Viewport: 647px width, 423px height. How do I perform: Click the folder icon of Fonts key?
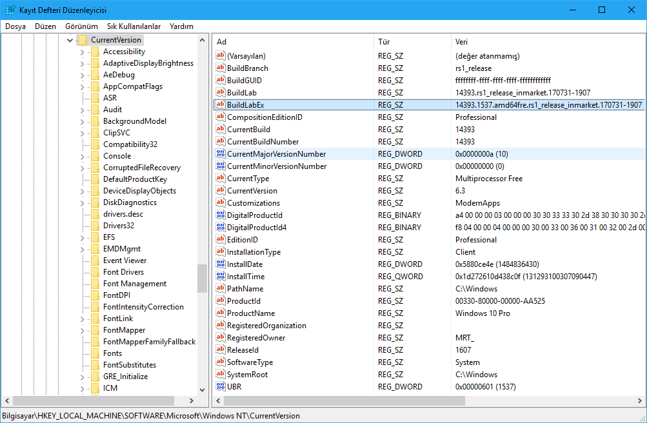coord(95,353)
